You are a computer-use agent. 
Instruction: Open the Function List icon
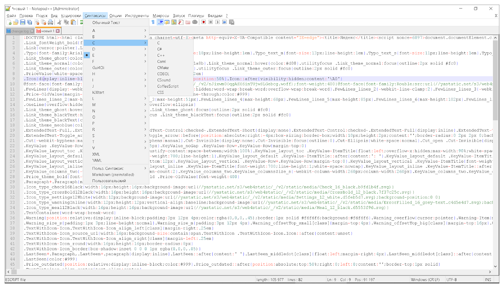coord(181,22)
